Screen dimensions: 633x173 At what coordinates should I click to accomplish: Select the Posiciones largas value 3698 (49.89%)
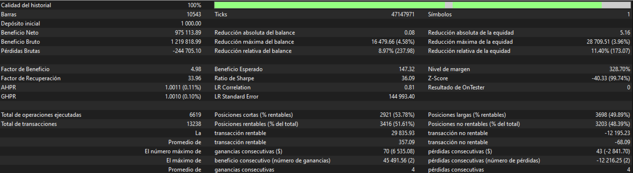click(x=613, y=115)
